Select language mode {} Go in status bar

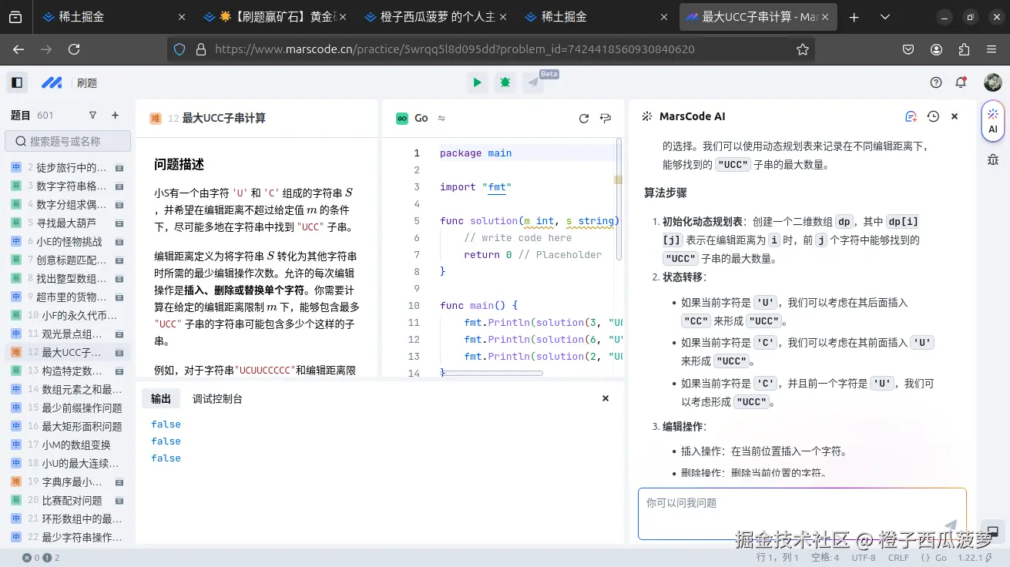935,558
